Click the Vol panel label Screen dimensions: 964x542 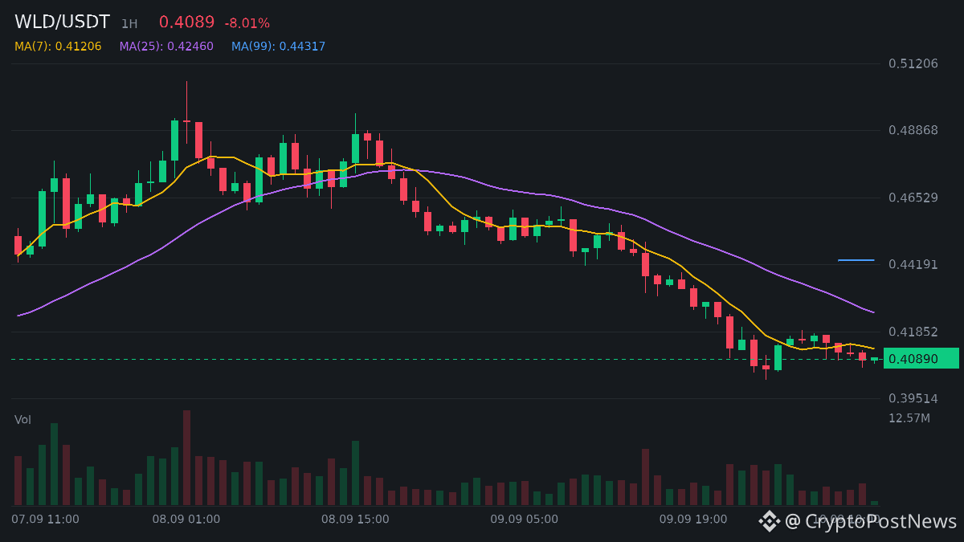point(22,420)
